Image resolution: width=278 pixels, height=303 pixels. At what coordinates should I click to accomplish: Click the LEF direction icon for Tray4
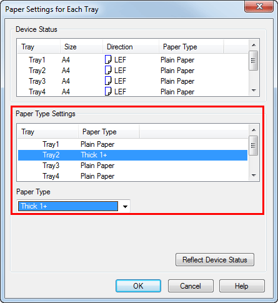pyautogui.click(x=108, y=91)
